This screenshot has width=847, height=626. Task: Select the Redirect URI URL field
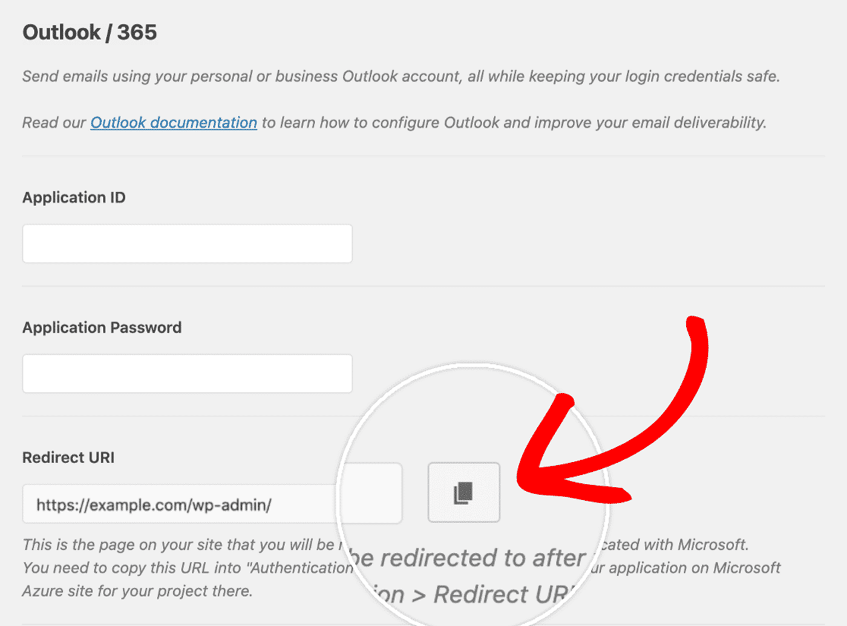(x=181, y=504)
